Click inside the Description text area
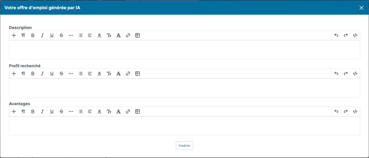The height and width of the screenshot is (158, 369). (x=184, y=50)
